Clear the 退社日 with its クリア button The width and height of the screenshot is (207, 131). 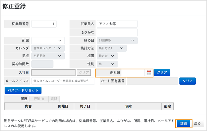pos(162,72)
